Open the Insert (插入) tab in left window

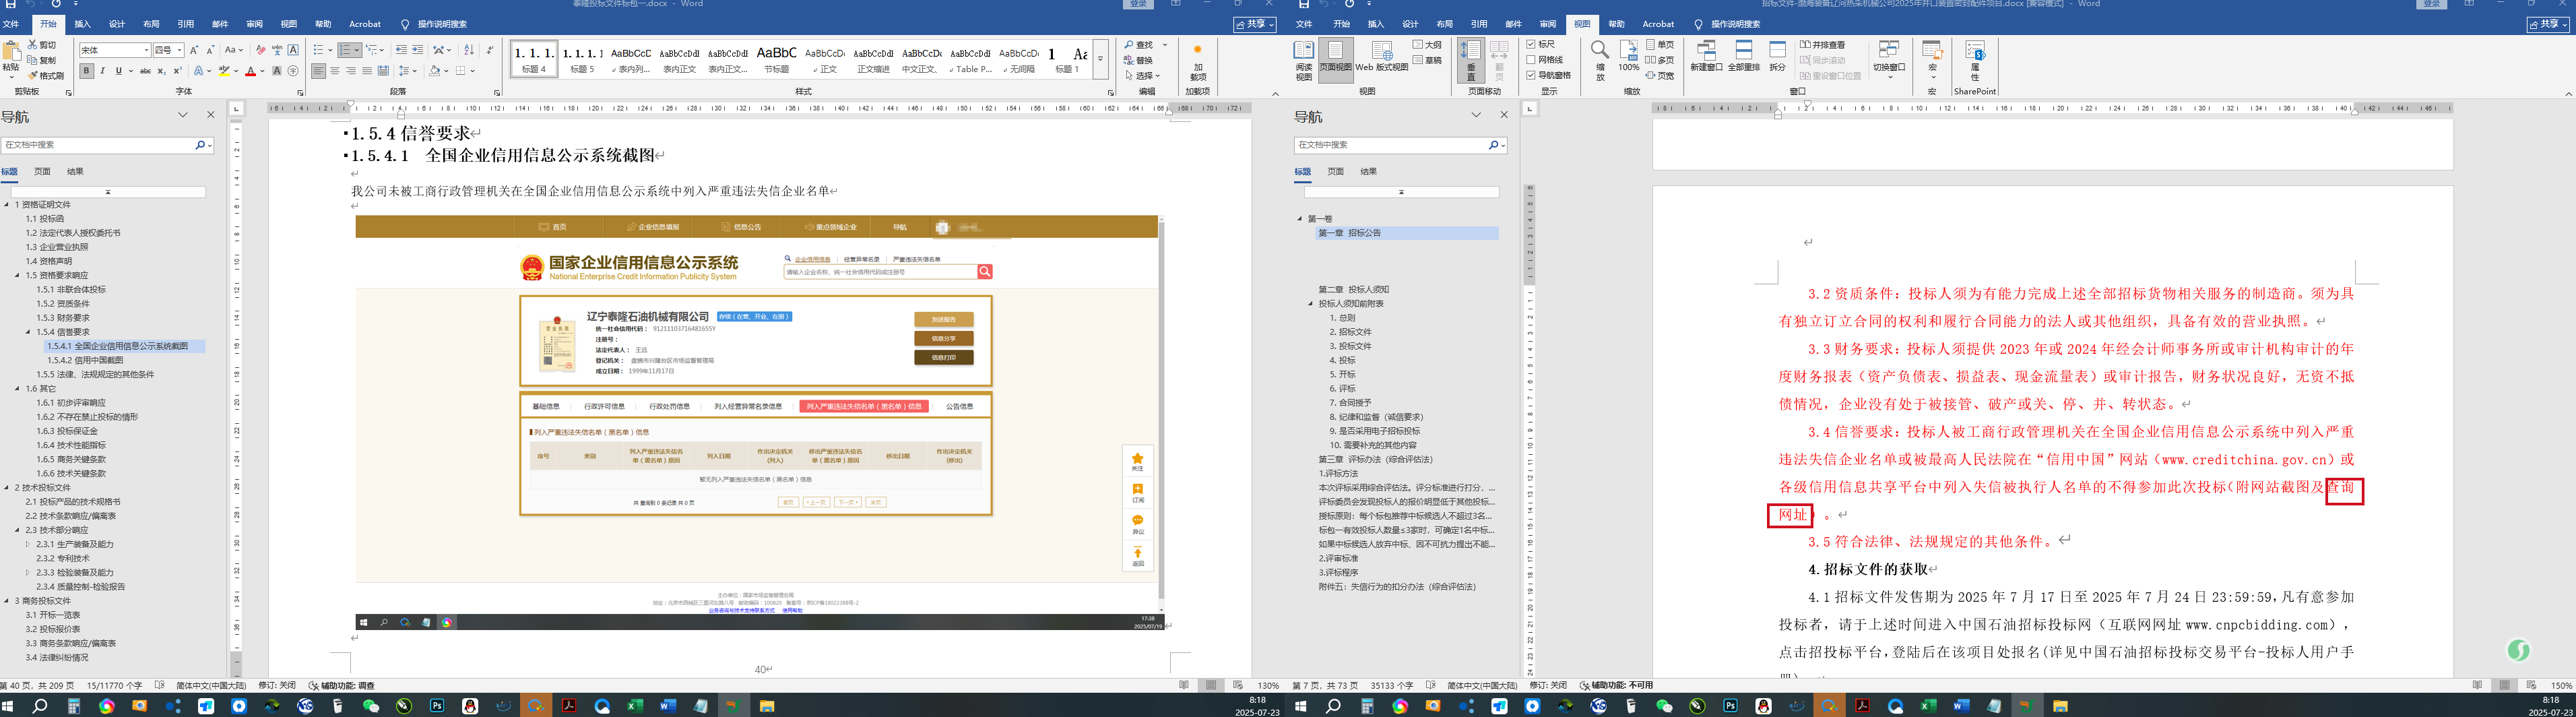tap(82, 24)
